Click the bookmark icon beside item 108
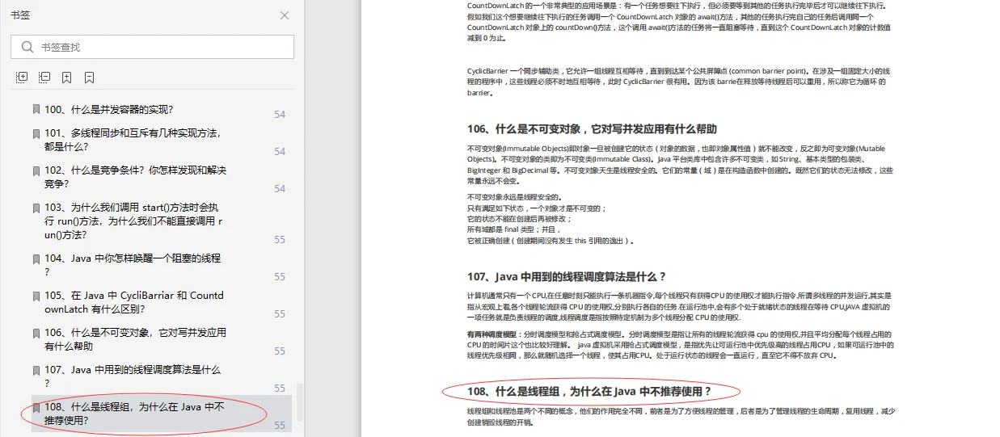Screen dimensions: 1000x437 point(36,407)
